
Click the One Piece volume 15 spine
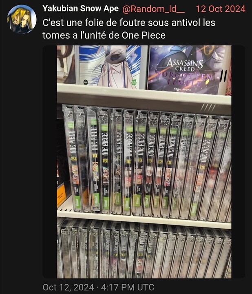[104, 160]
